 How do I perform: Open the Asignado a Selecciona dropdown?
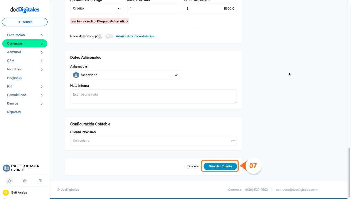tap(125, 75)
